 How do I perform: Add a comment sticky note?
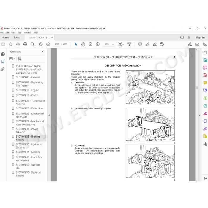(x=140, y=44)
